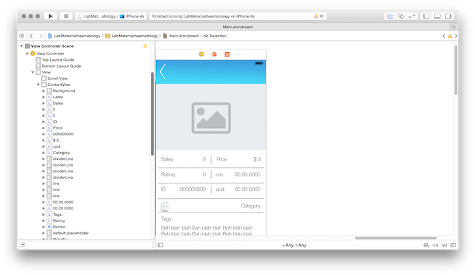The width and height of the screenshot is (475, 275).
Task: Select the Main.storyboard tab
Action: click(x=238, y=27)
